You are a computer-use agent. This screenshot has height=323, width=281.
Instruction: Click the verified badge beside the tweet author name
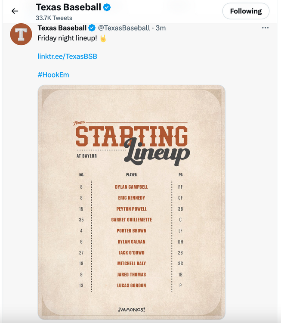(x=92, y=28)
